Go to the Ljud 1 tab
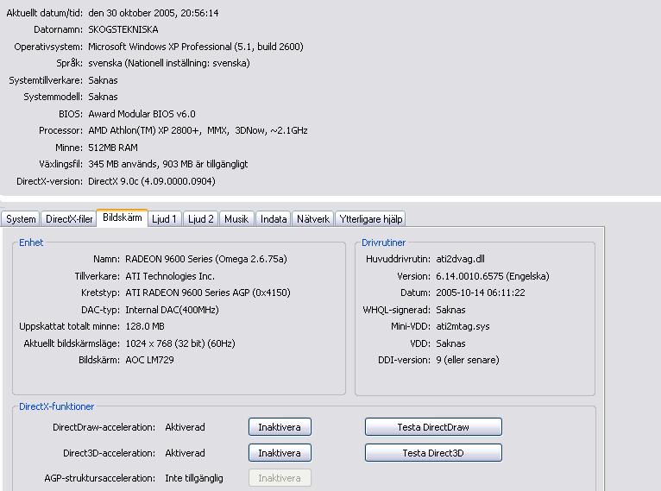Viewport: 661px width, 491px height. [x=164, y=219]
